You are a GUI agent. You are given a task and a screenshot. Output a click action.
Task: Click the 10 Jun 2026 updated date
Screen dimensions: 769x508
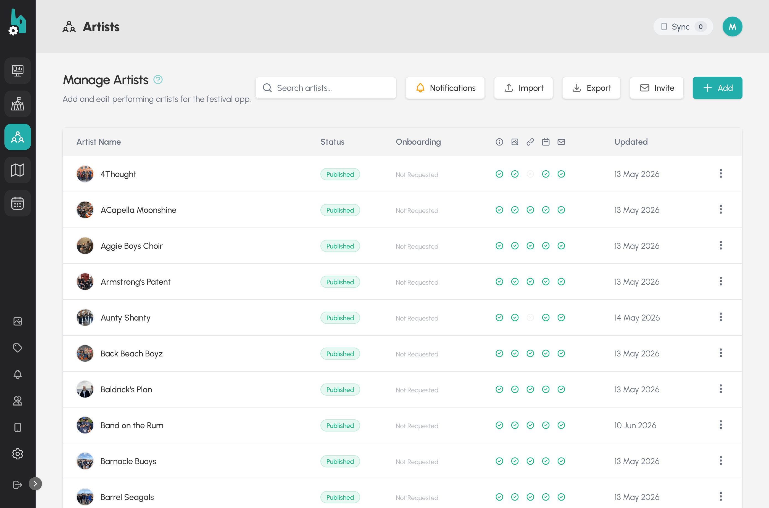pyautogui.click(x=635, y=425)
